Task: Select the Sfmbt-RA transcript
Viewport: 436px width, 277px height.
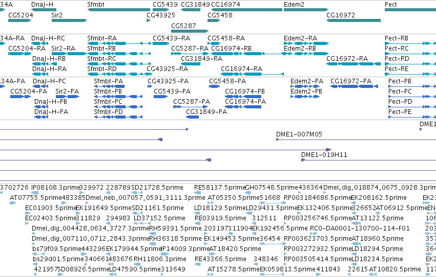Action: tap(119, 43)
